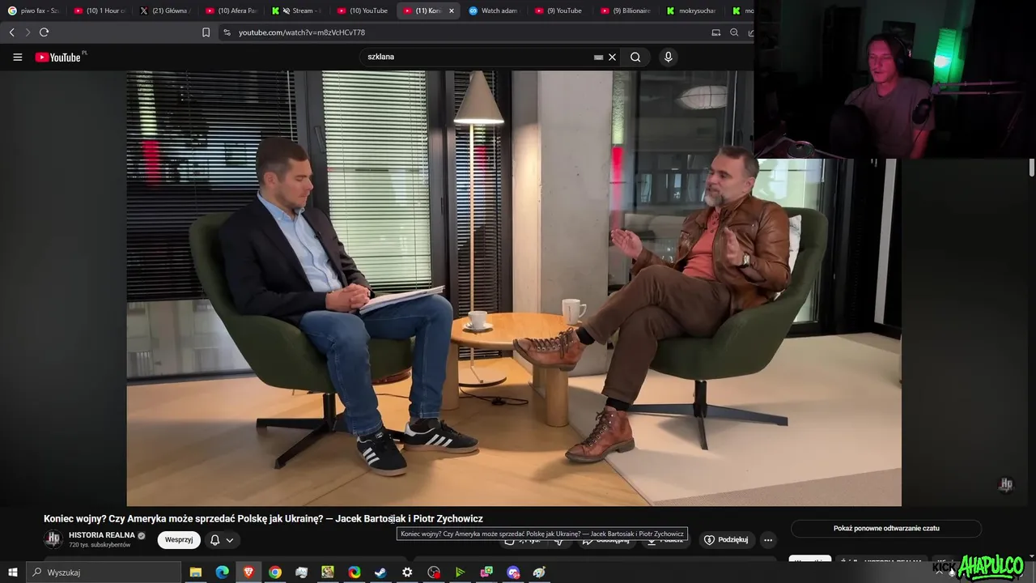Switch to the '(9) YouTube' tab

point(561,11)
